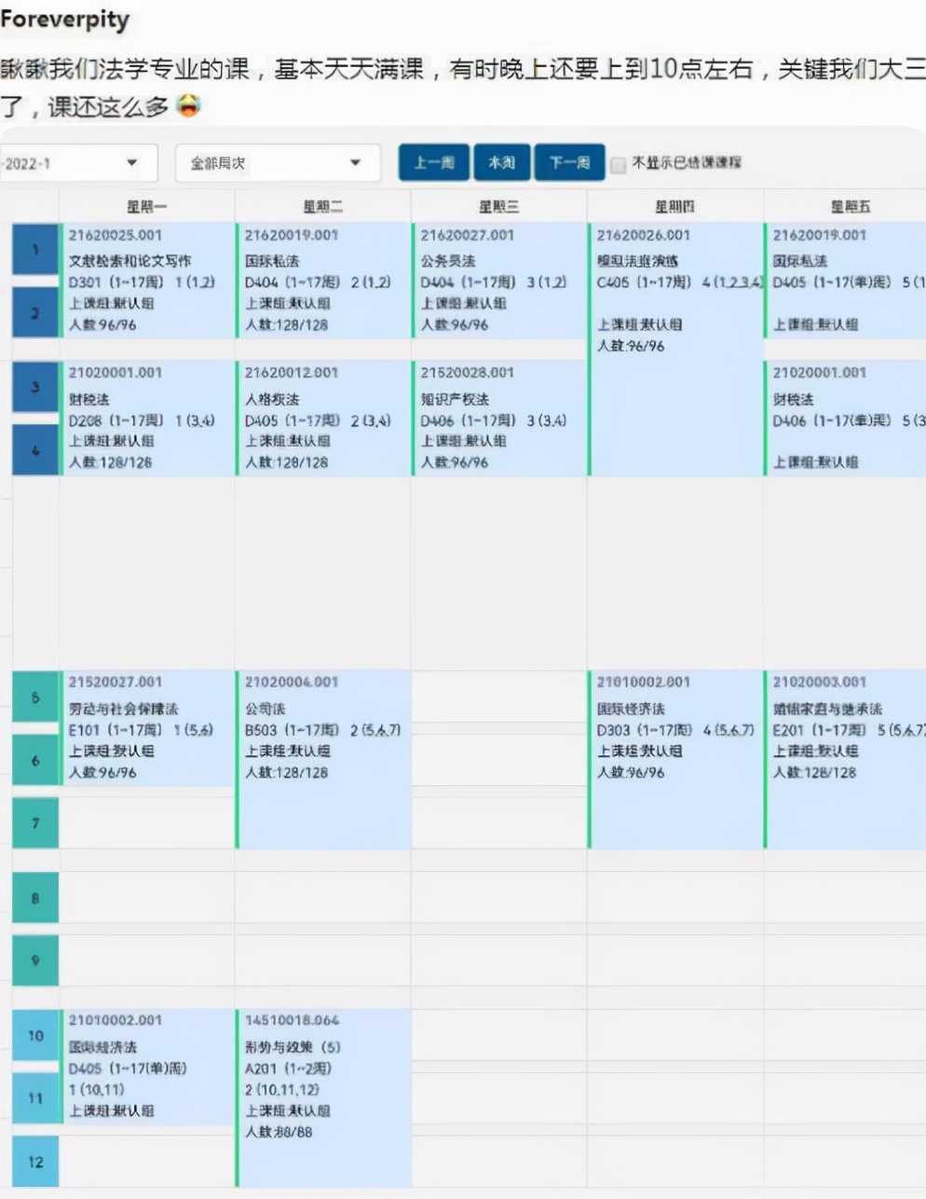Select the 星期一 column header
Viewport: 926px width, 1199px height.
tap(144, 206)
